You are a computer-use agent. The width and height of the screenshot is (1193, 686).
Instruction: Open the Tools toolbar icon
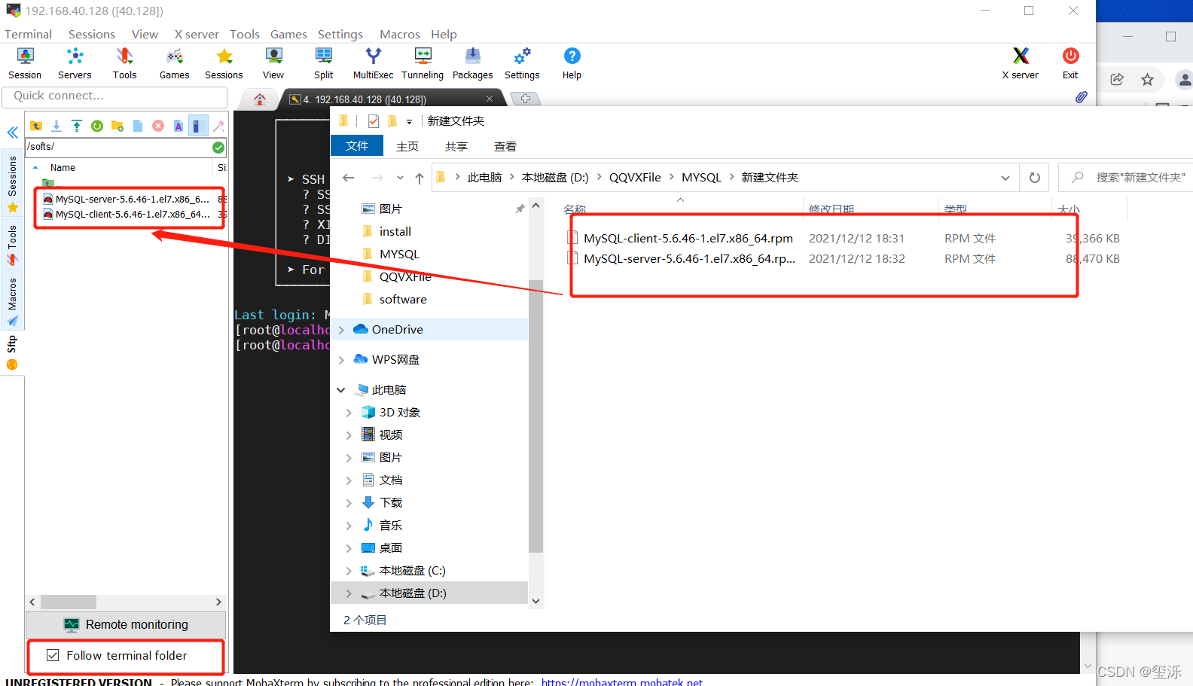pos(124,63)
